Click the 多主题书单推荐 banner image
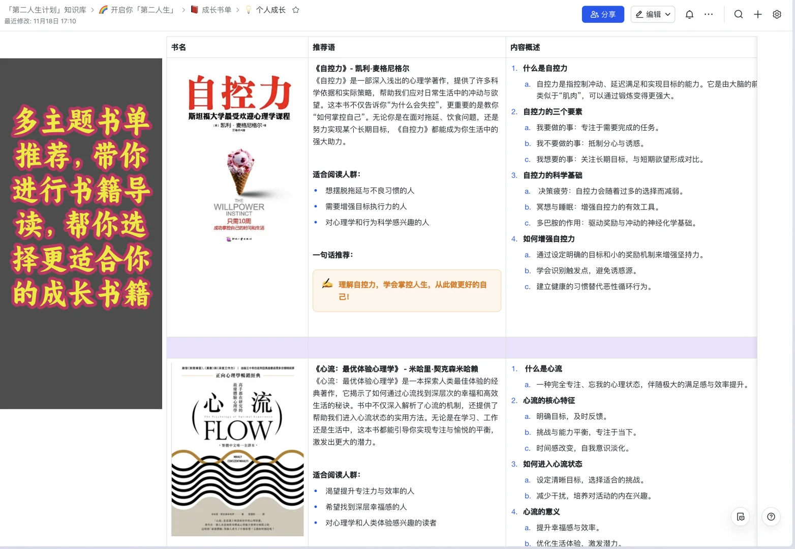The height and width of the screenshot is (549, 795). 81,233
